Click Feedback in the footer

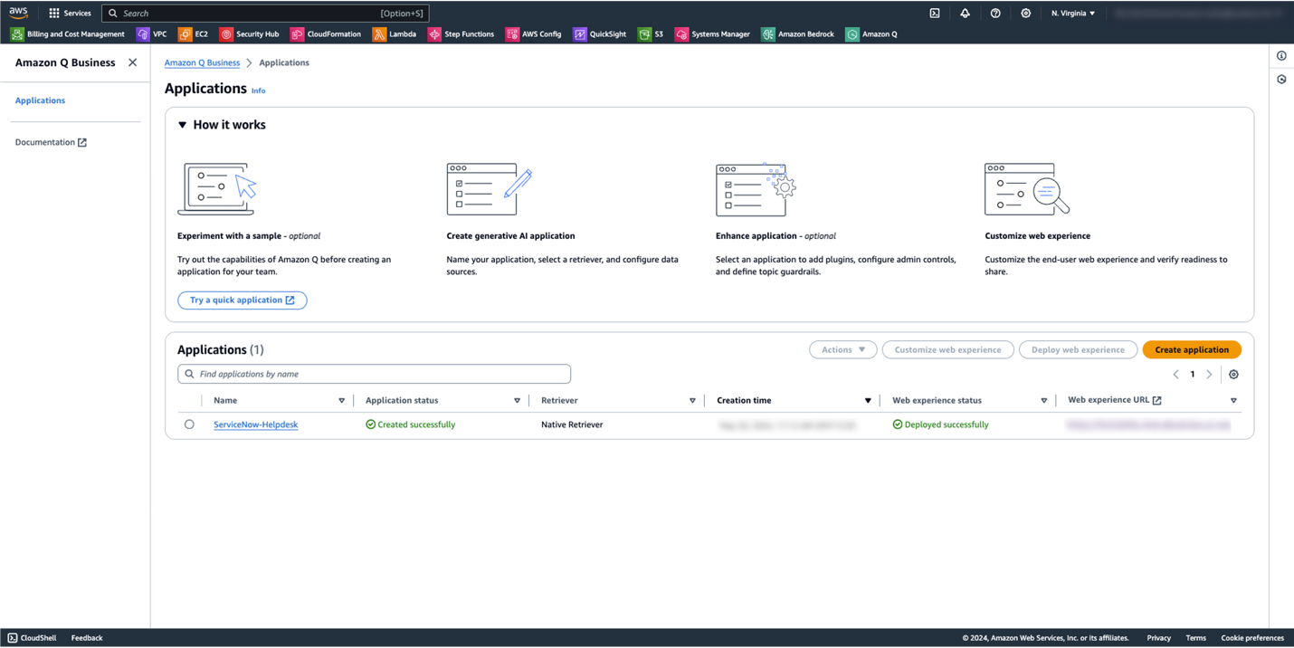pyautogui.click(x=87, y=638)
